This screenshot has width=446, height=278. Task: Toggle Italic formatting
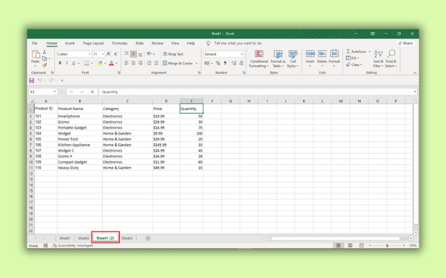coord(67,63)
